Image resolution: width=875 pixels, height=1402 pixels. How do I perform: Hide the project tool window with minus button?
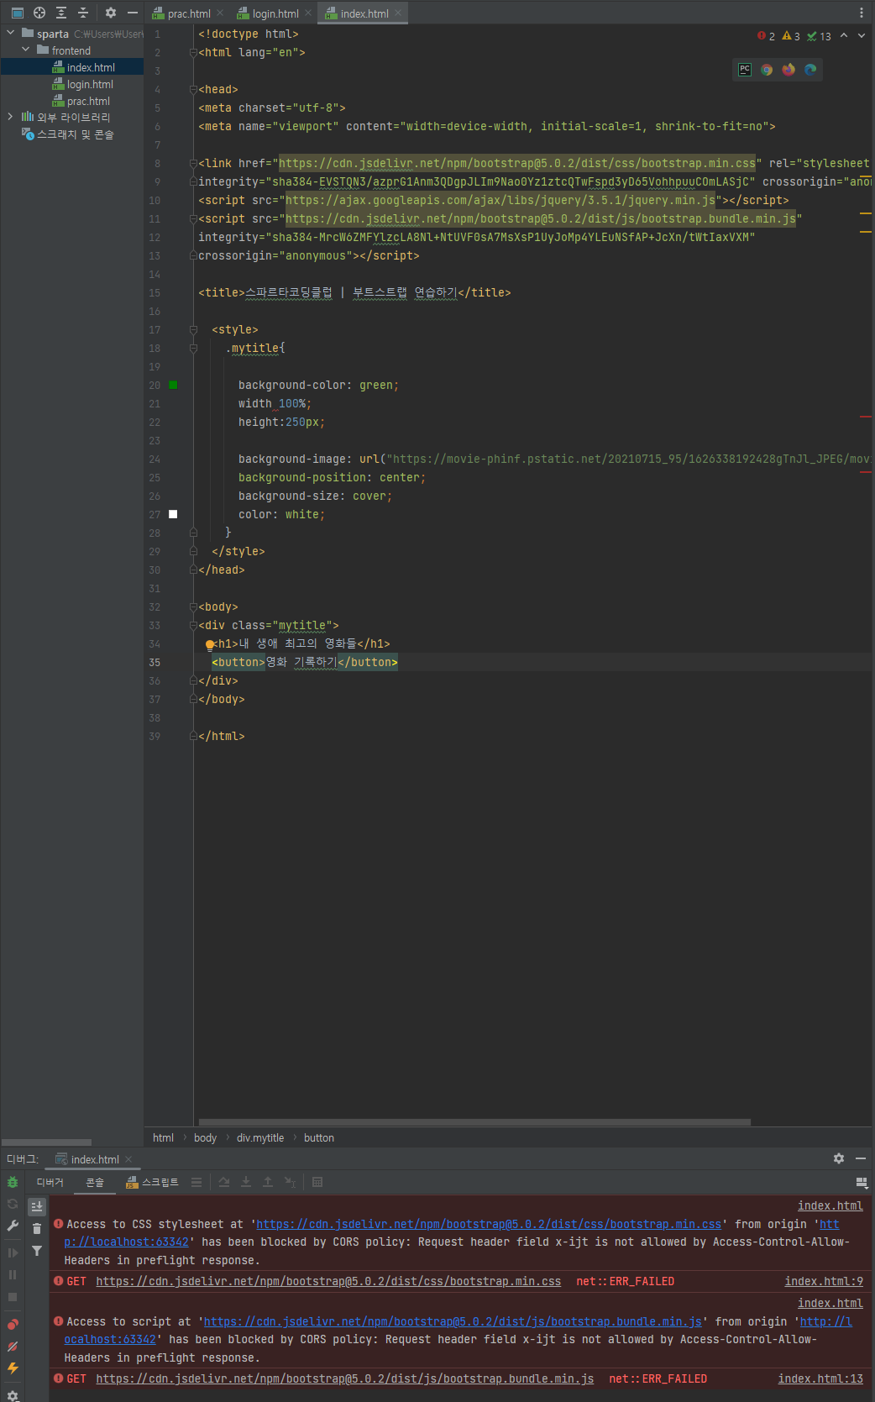(132, 13)
